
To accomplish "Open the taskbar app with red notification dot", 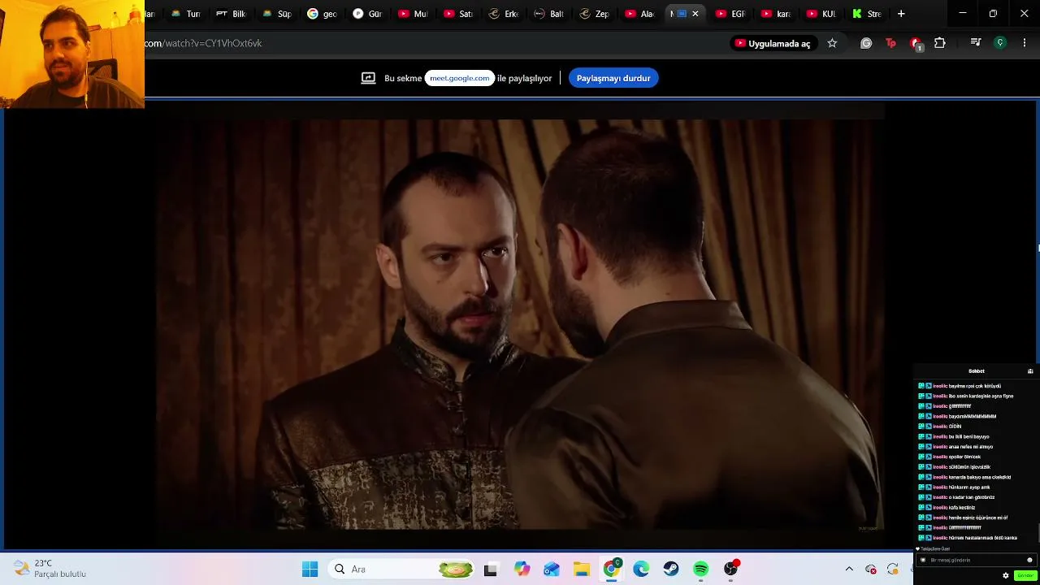I will 731,570.
